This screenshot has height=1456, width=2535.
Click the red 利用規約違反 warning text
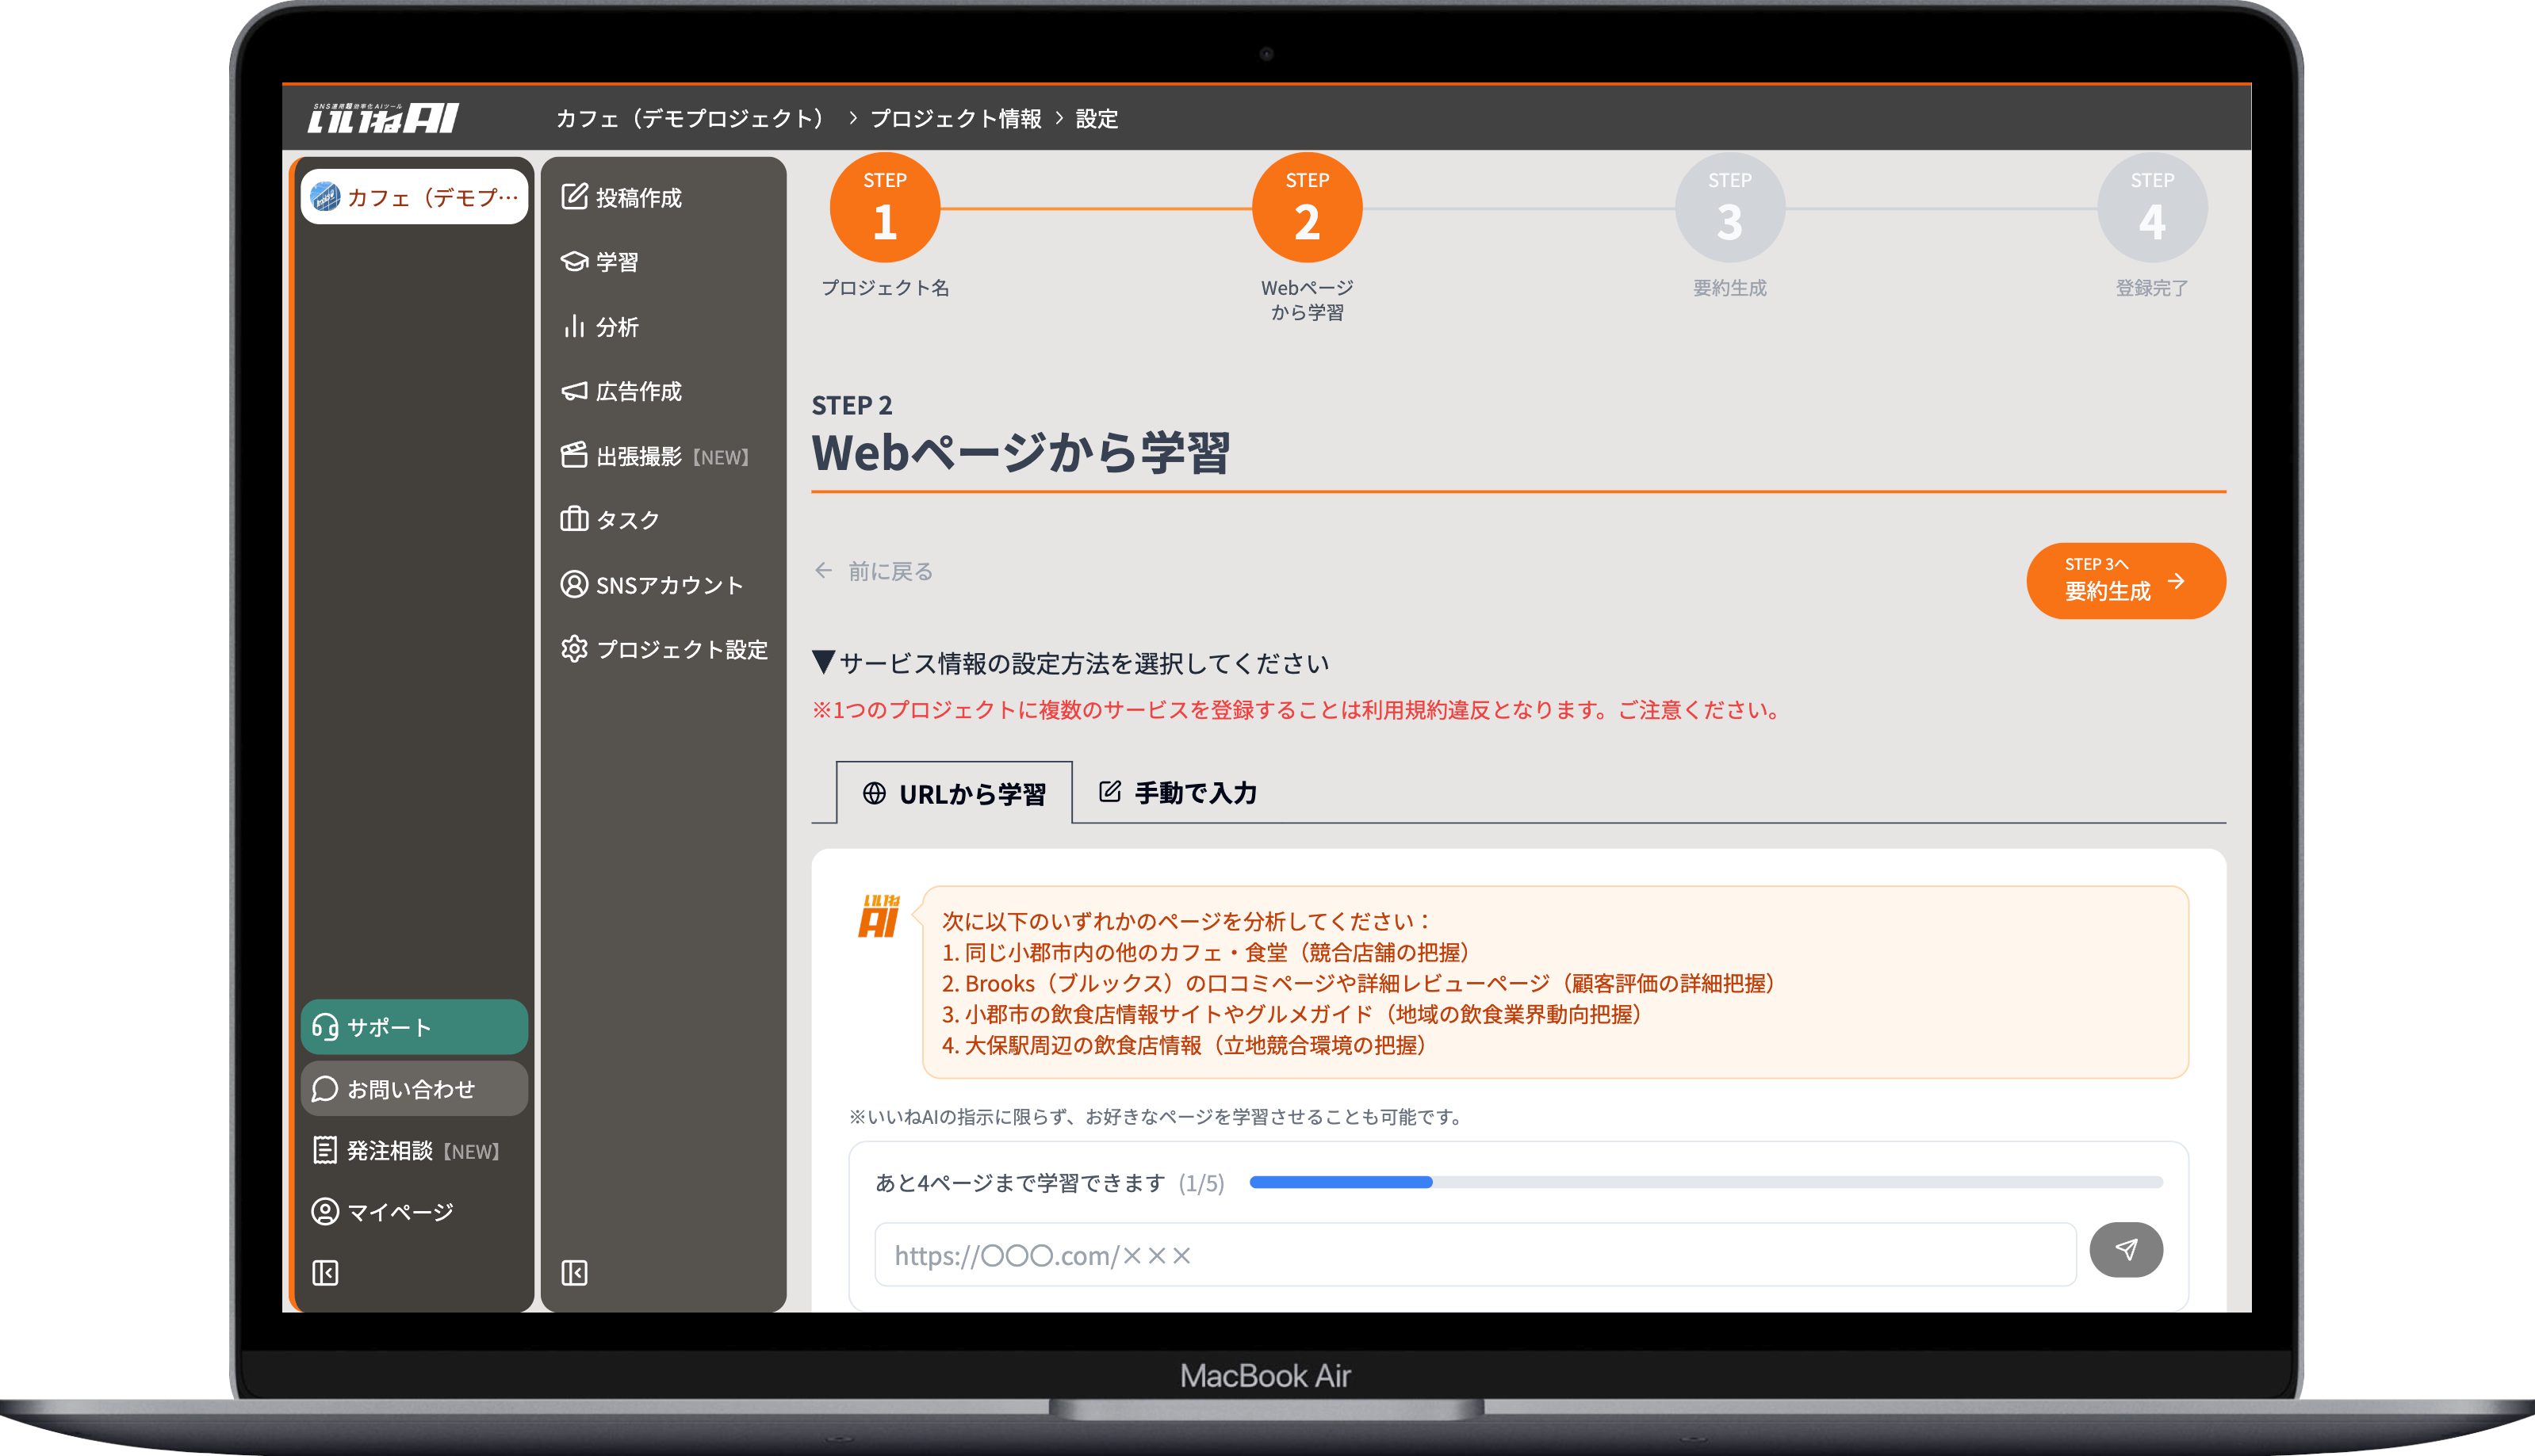(1300, 710)
